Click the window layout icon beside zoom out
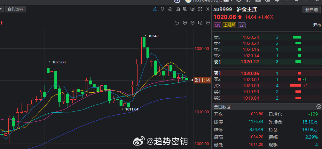322x149 pixels. coord(200,23)
